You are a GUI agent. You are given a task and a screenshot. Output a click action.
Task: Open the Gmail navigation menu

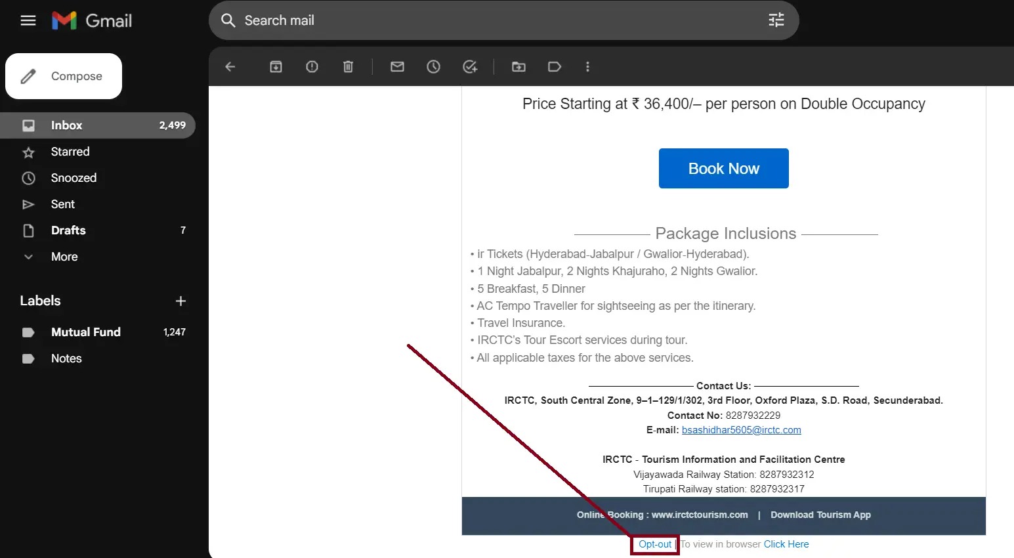click(x=28, y=20)
